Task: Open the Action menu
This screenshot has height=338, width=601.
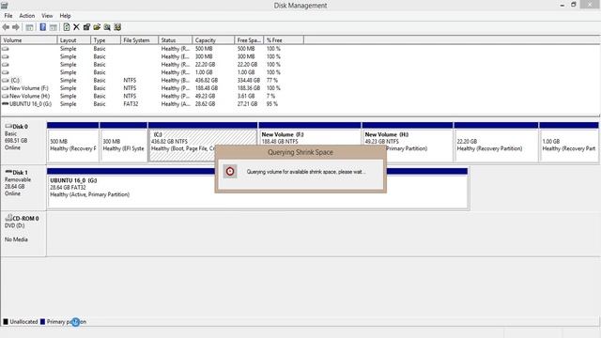Action: pyautogui.click(x=27, y=16)
